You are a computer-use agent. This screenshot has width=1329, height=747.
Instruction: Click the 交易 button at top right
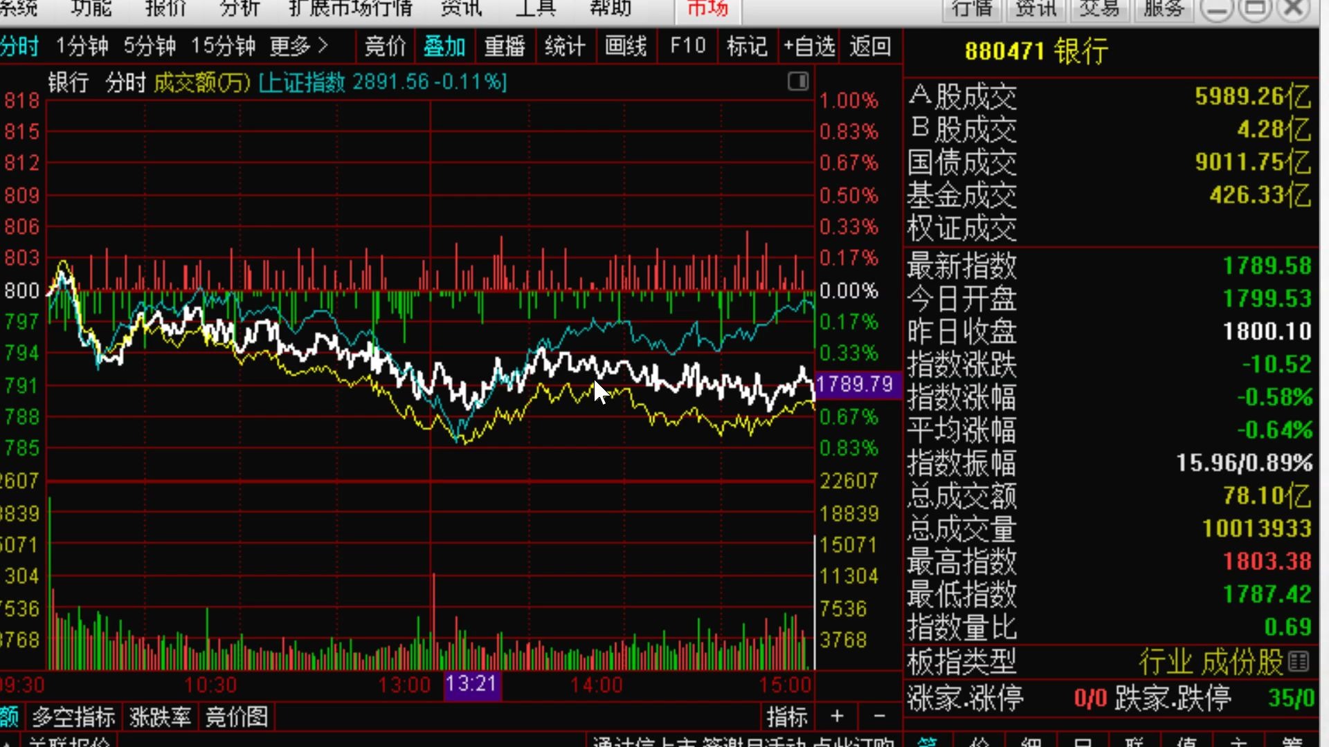click(x=1099, y=8)
